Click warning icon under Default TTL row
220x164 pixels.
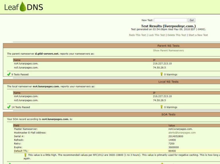coord(25,155)
